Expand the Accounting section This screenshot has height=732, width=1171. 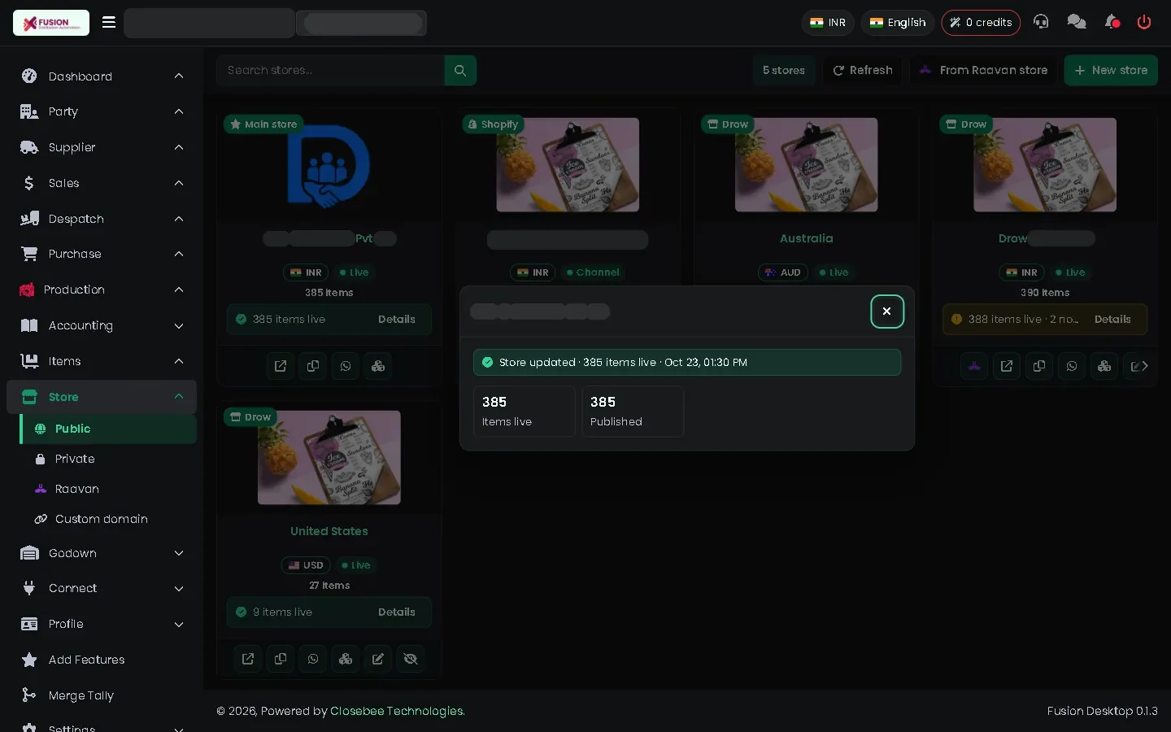point(102,325)
